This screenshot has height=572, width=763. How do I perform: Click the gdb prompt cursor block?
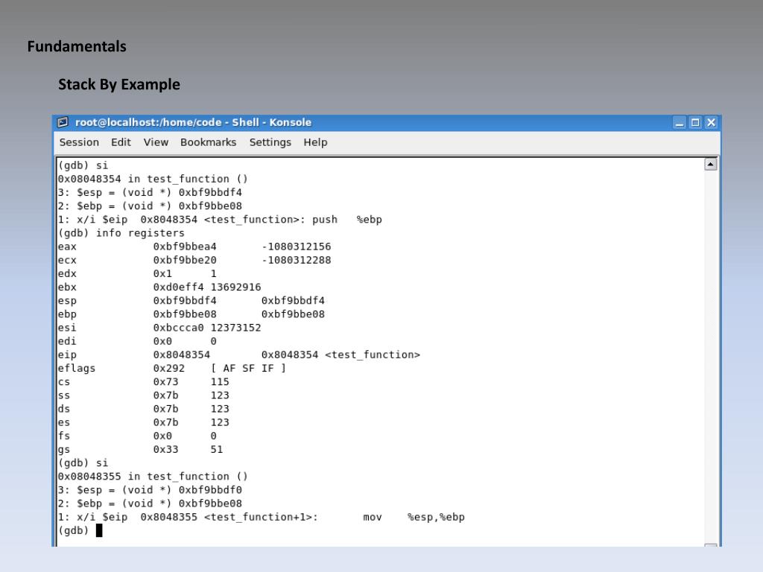coord(99,530)
